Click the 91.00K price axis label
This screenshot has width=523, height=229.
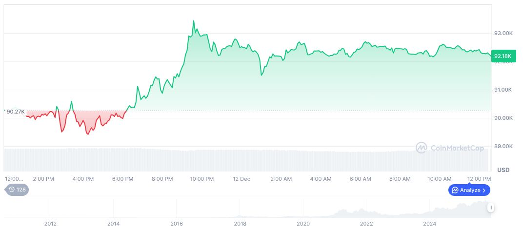[503, 90]
